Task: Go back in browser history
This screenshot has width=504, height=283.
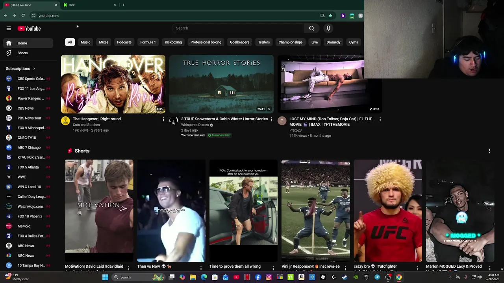Action: click(x=5, y=16)
